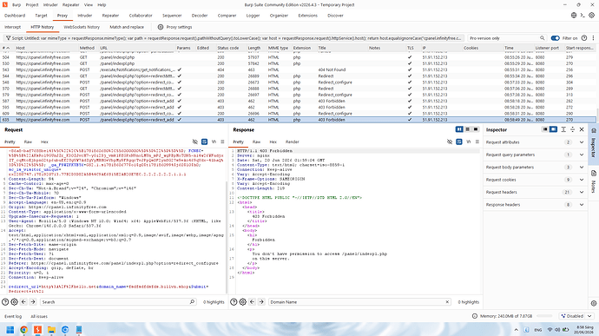Dock Inspector panel to the right layout
599x336 pixels.
point(554,129)
